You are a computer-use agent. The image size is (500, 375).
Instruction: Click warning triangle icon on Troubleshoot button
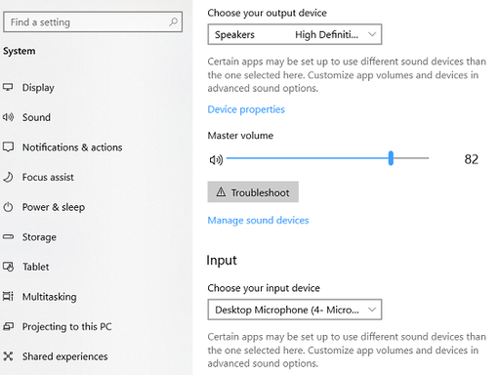coord(221,192)
